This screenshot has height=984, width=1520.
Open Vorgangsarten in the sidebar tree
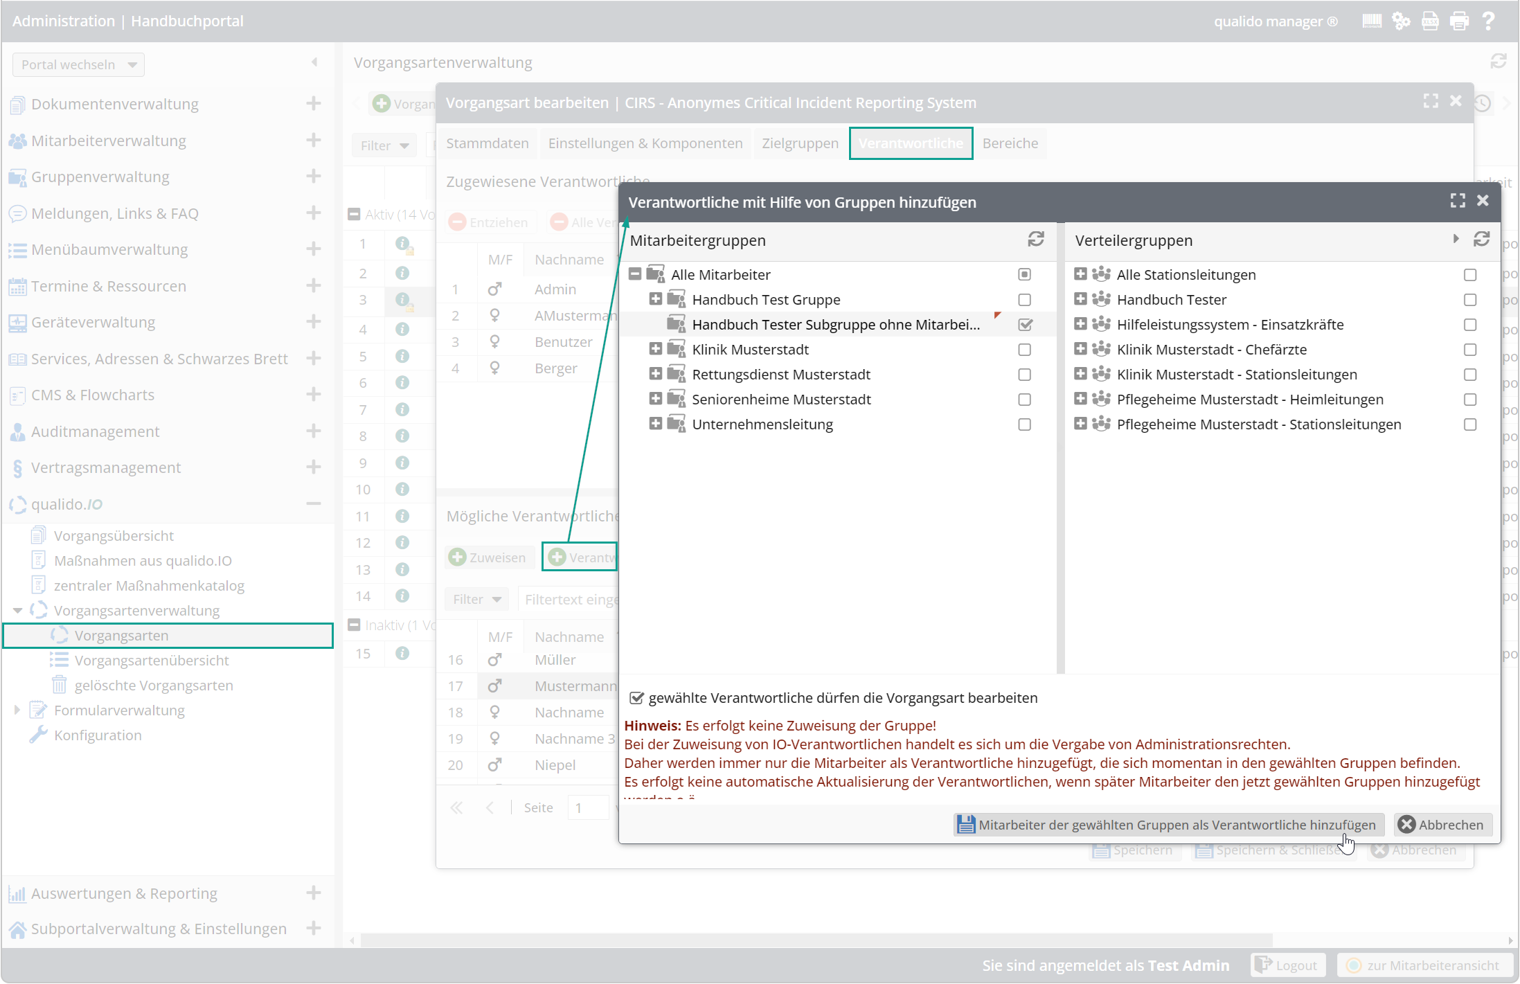point(168,636)
